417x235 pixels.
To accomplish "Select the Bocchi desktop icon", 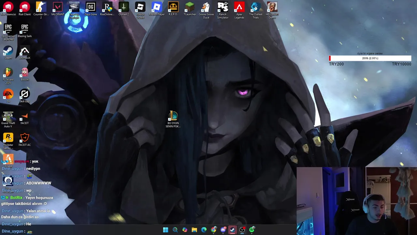I will pyautogui.click(x=24, y=74).
